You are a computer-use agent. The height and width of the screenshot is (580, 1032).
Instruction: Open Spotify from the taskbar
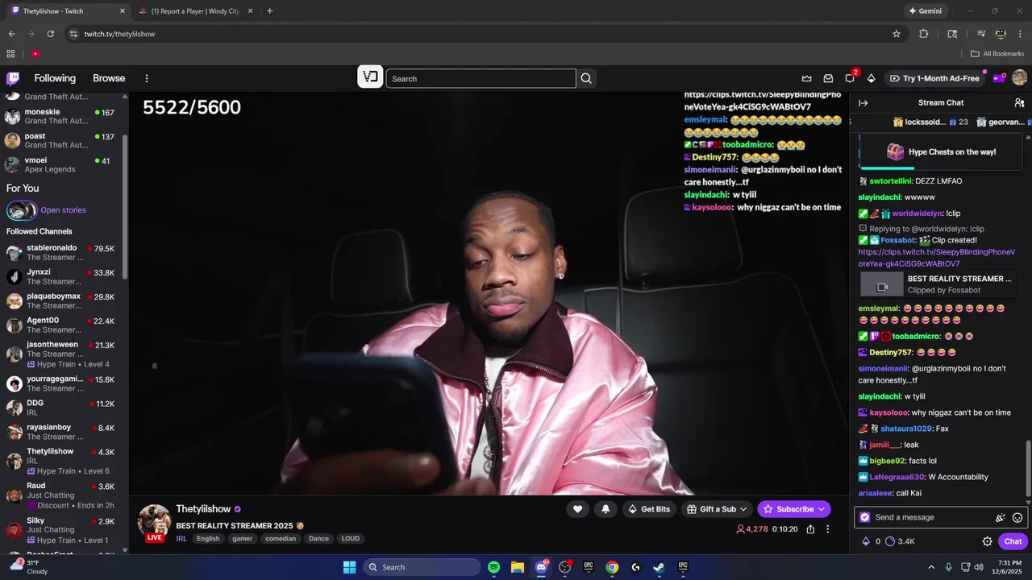point(493,567)
